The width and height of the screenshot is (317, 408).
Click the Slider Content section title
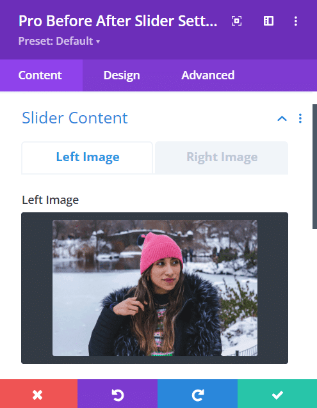(75, 118)
